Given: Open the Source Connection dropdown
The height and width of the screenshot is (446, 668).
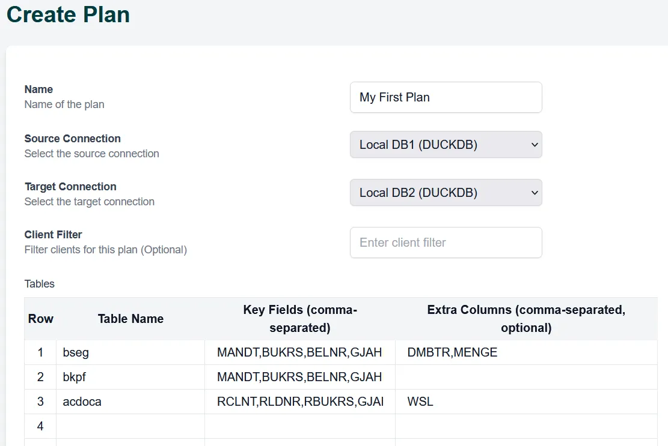Looking at the screenshot, I should (446, 145).
